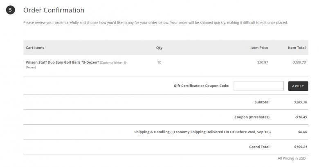The width and height of the screenshot is (319, 167).
Task: Click the $20.97 item price
Action: click(263, 62)
